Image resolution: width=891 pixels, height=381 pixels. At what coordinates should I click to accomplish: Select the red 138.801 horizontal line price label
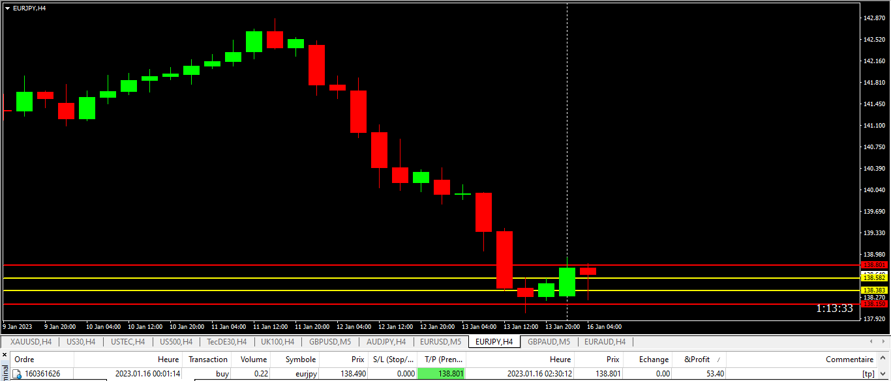pyautogui.click(x=874, y=265)
